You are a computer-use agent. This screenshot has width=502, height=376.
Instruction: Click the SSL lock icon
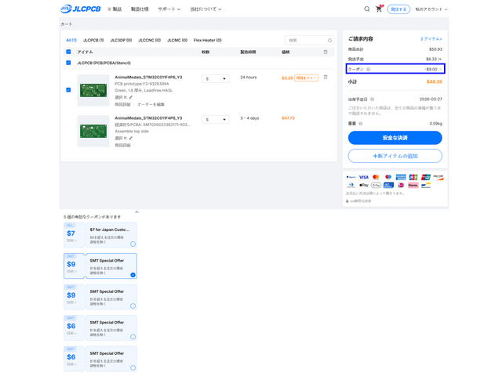coord(347,201)
